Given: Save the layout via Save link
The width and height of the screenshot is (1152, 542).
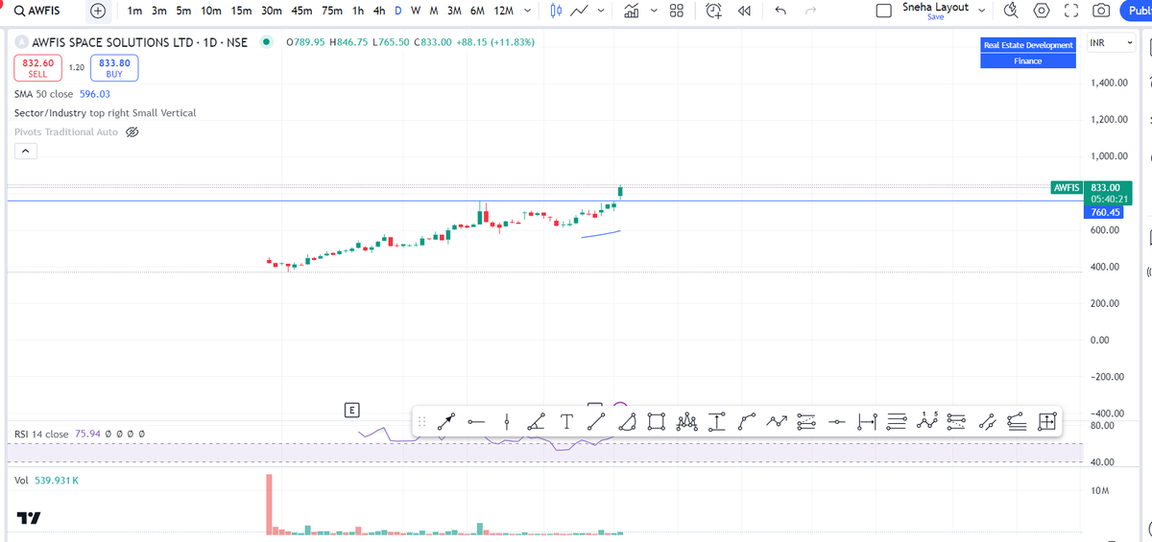Looking at the screenshot, I should (x=935, y=17).
